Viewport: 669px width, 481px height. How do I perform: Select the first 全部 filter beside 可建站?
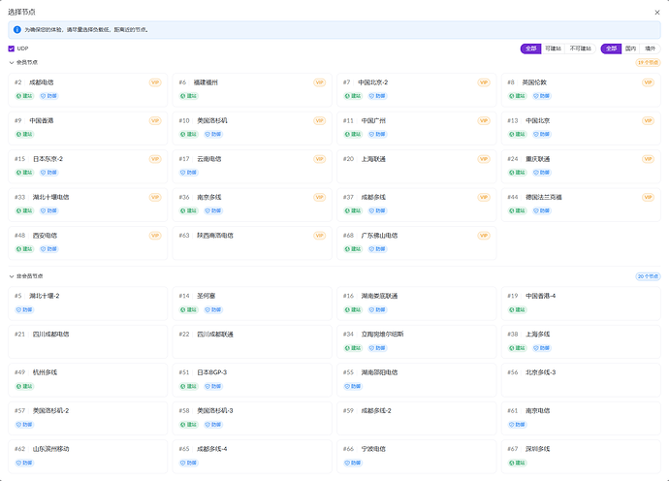[x=530, y=48]
